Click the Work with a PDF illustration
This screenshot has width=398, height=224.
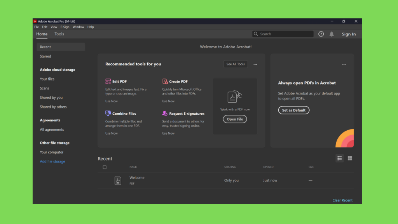[234, 96]
